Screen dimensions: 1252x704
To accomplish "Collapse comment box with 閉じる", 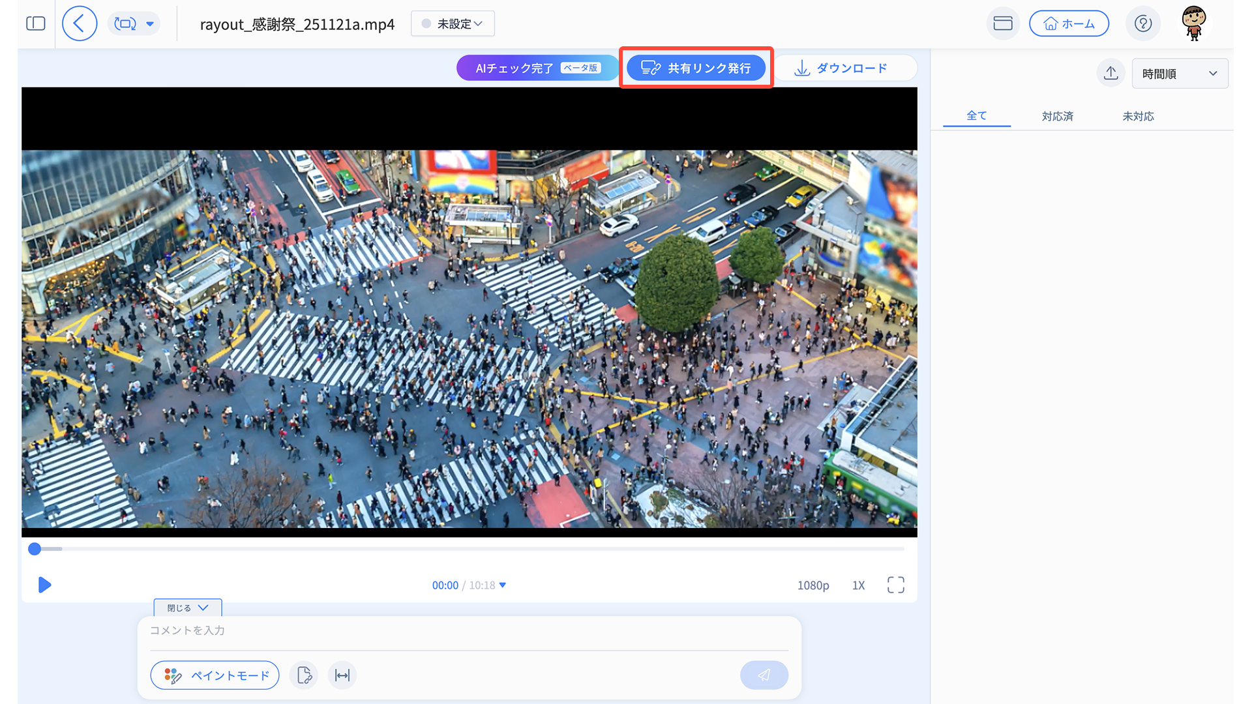I will coord(187,608).
